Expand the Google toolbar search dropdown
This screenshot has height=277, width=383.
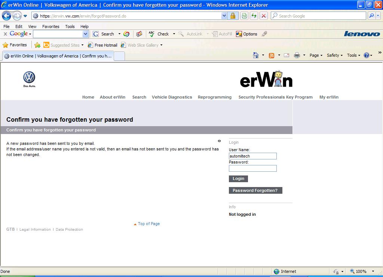pos(86,34)
